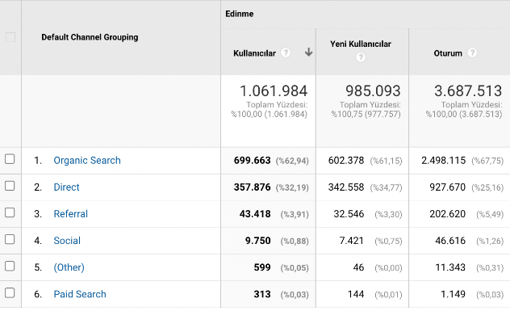Open the Direct channel link
510x311 pixels.
coord(66,187)
